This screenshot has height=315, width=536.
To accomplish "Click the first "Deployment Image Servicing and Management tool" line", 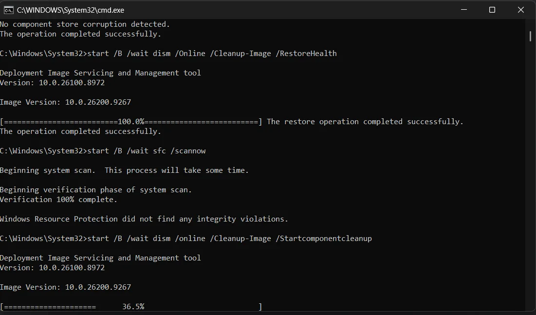I will [100, 73].
